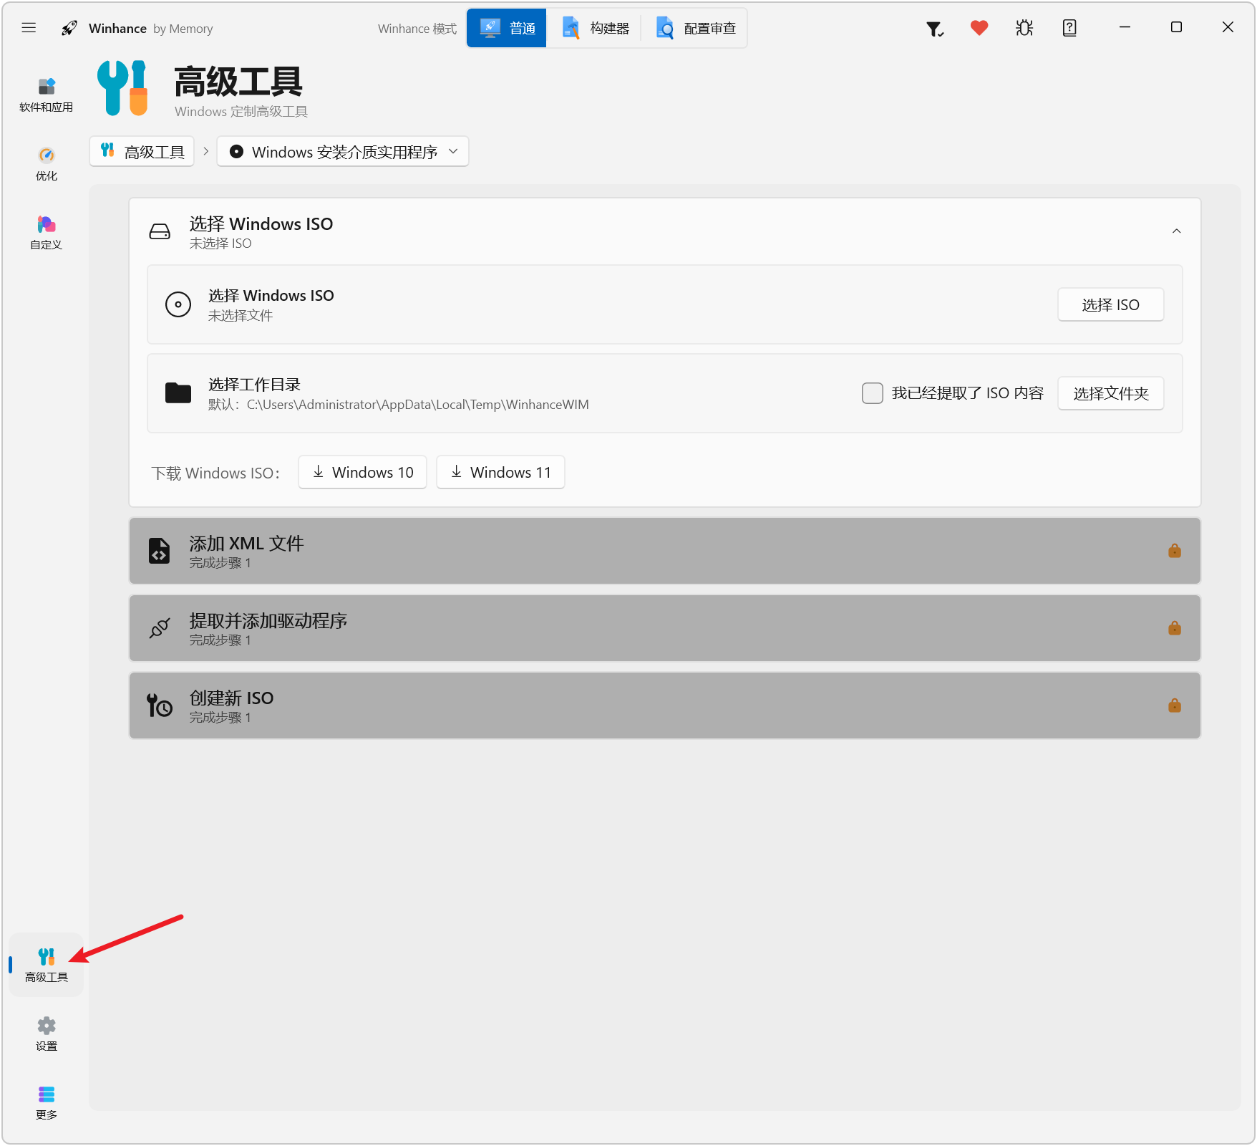1257x1146 pixels.
Task: Tick the 我已经提取了 ISO 内容 checkbox
Action: pos(873,393)
